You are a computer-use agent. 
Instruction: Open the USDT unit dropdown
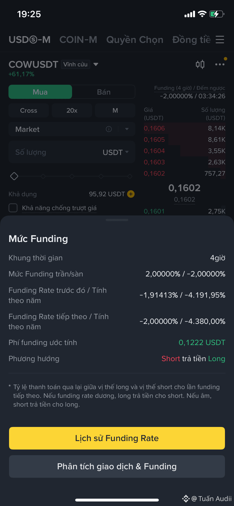[116, 152]
